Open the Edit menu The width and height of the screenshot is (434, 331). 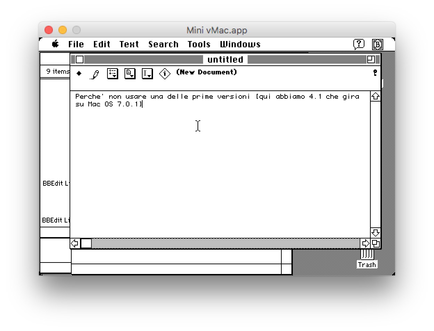[x=102, y=45]
